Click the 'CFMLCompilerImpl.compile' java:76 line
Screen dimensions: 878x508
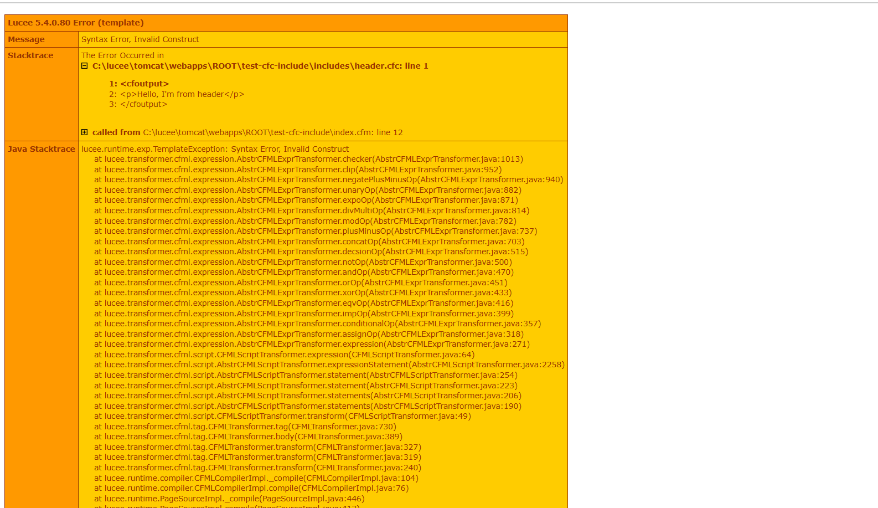coord(251,488)
